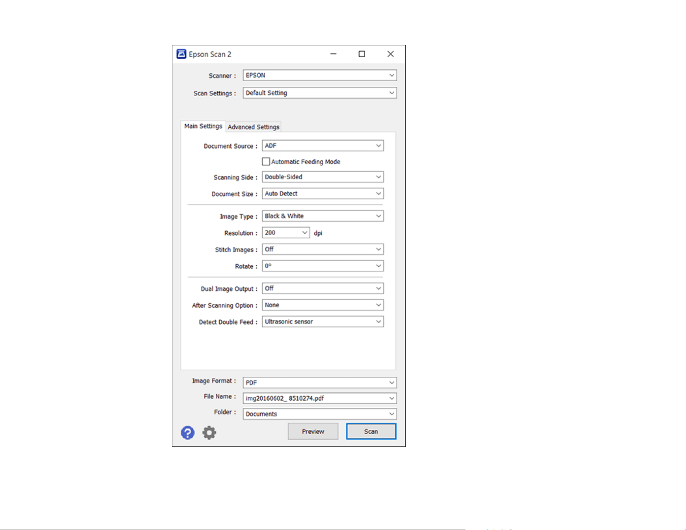The height and width of the screenshot is (530, 686).
Task: Open the Rotate dropdown
Action: point(323,266)
